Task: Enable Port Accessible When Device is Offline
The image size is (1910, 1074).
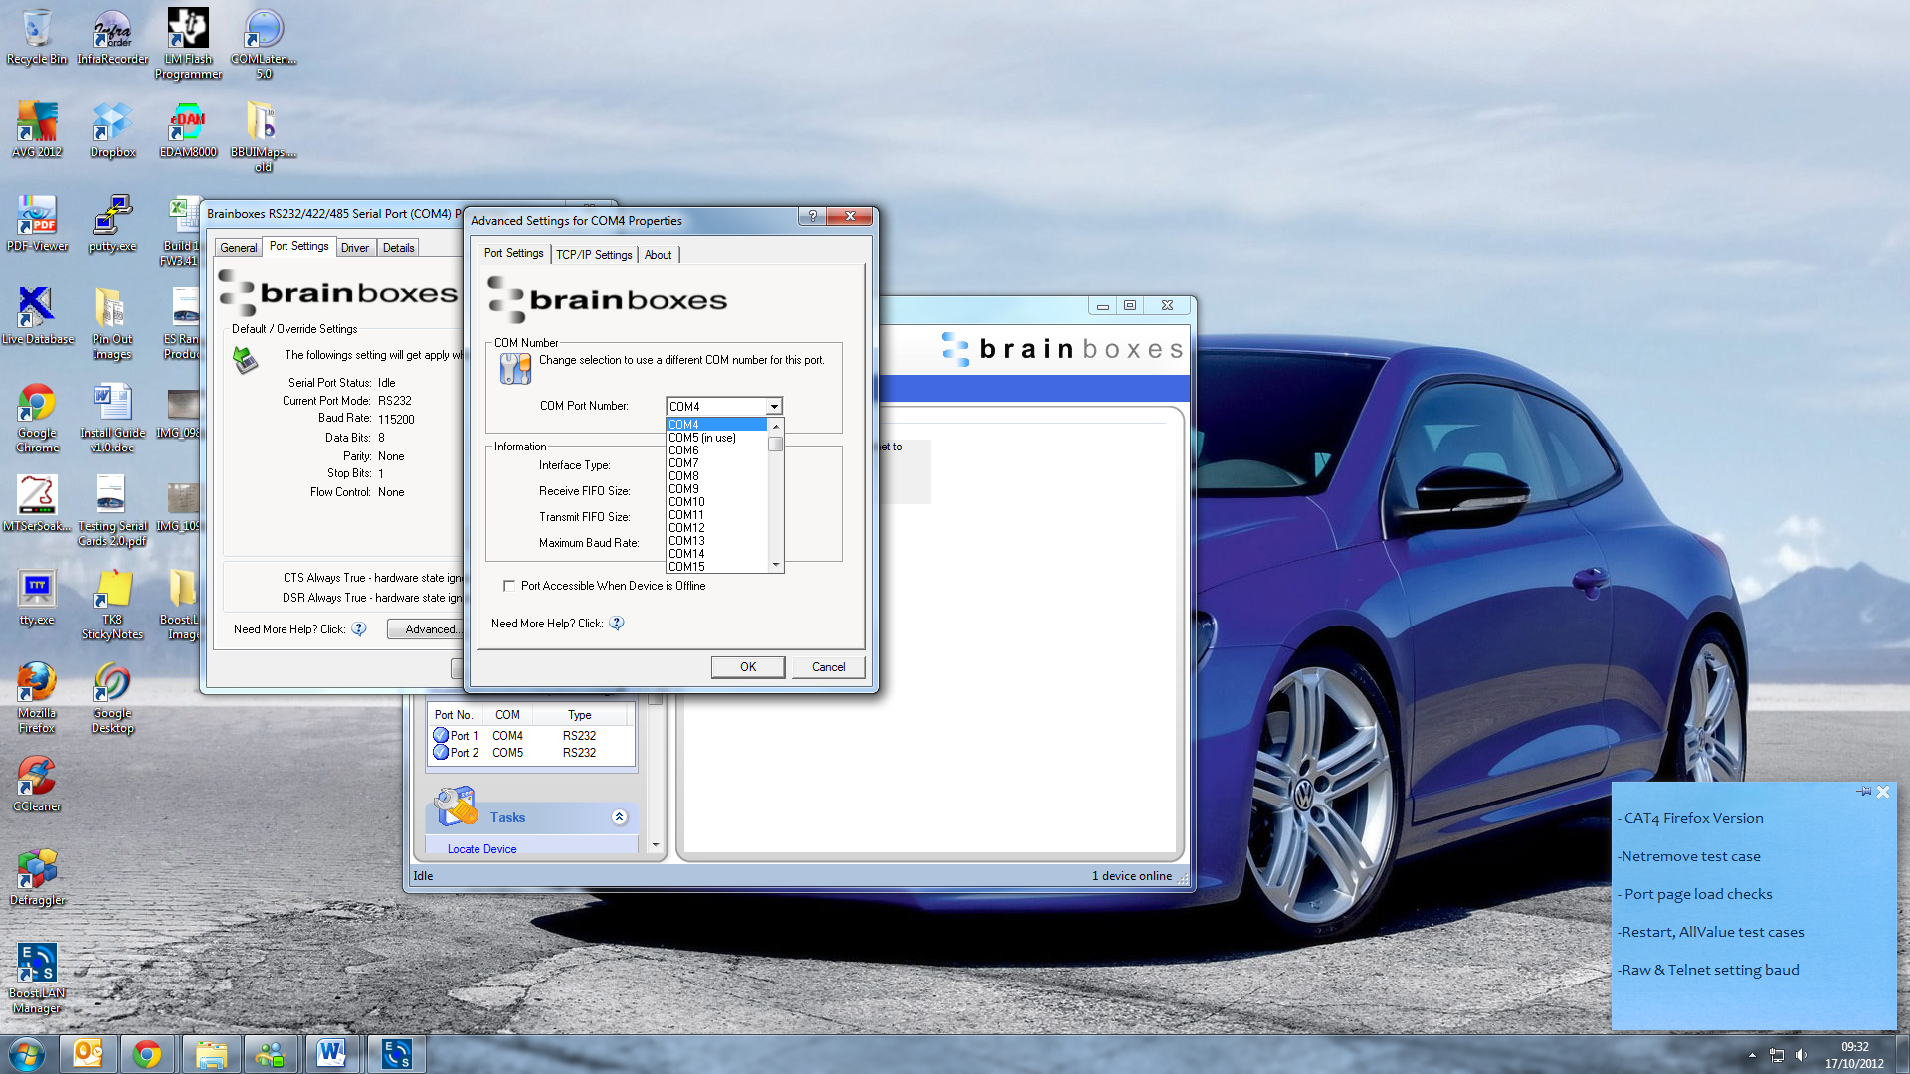Action: (508, 586)
